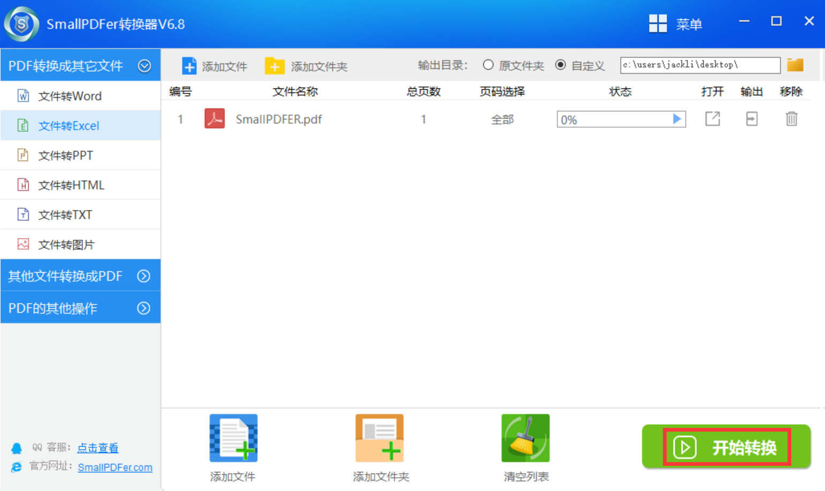825x491 pixels.
Task: Click the 0% conversion progress bar
Action: click(x=621, y=119)
